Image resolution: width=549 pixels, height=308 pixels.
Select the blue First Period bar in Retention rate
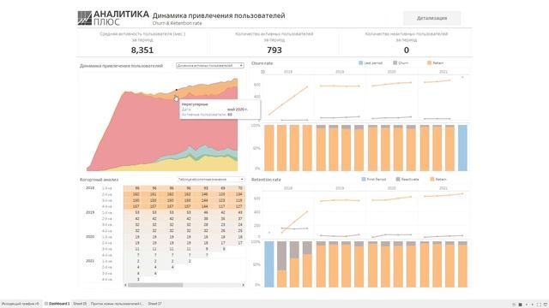click(x=268, y=264)
